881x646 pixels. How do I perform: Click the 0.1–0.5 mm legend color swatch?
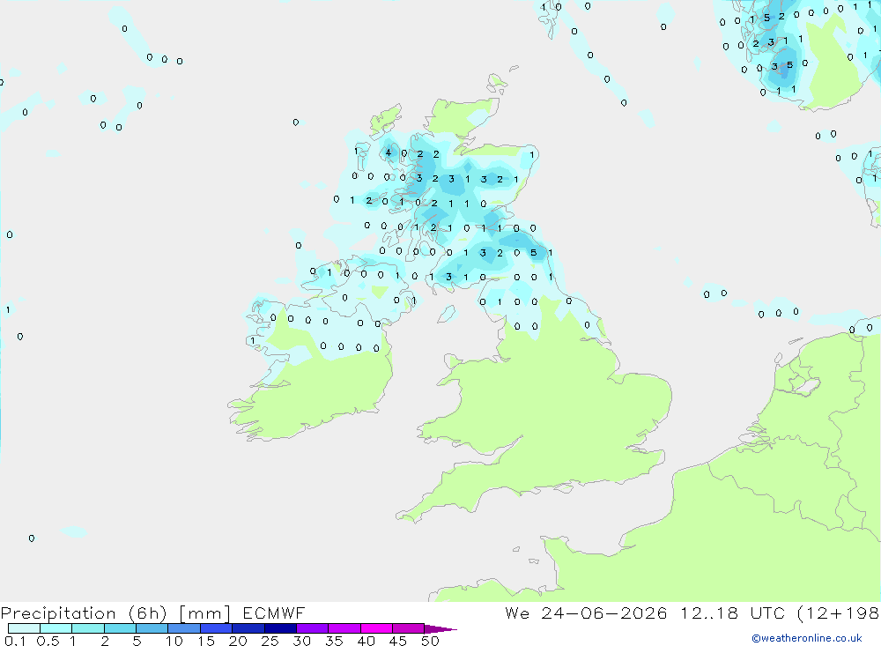click(24, 628)
